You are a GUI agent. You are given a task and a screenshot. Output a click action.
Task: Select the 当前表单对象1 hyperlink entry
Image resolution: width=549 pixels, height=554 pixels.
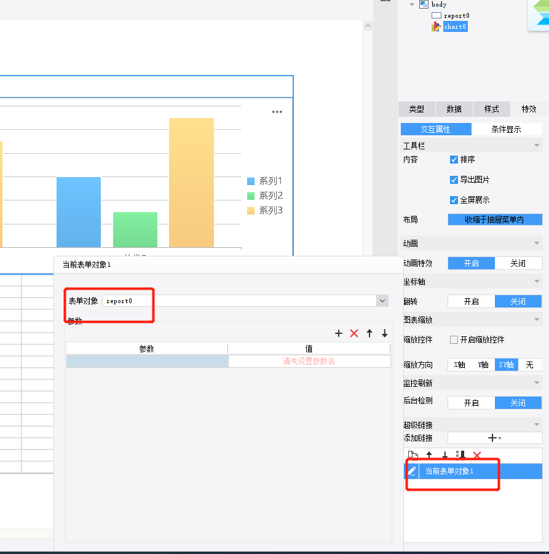[473, 472]
